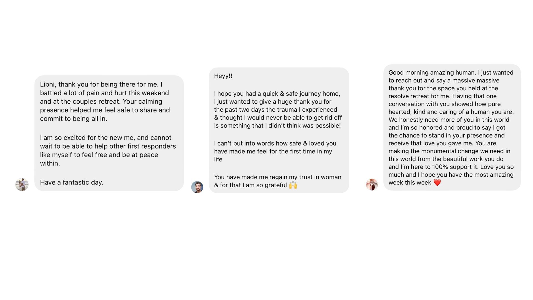The height and width of the screenshot is (300, 533).
Task: Click the raised hands emoji
Action: tap(293, 185)
